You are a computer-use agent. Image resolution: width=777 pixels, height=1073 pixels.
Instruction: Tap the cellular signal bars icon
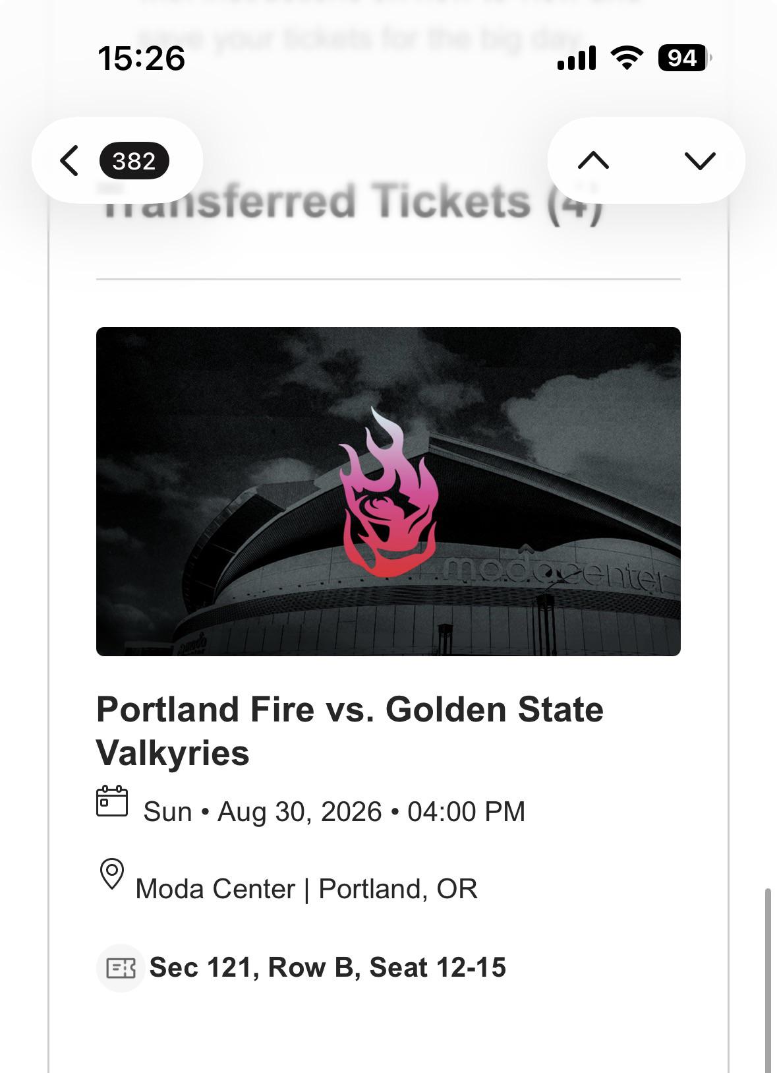577,58
